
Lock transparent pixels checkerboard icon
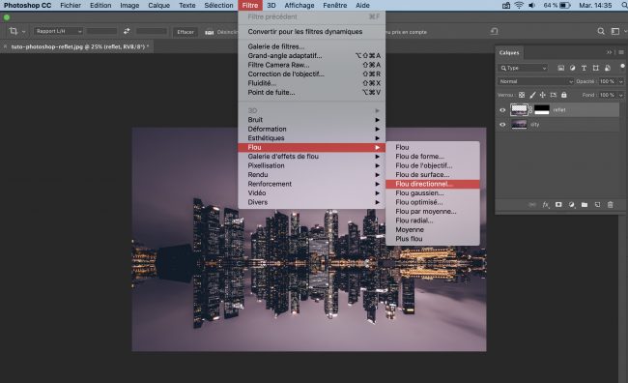(x=522, y=95)
